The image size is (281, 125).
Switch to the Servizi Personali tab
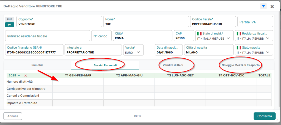pos(105,65)
